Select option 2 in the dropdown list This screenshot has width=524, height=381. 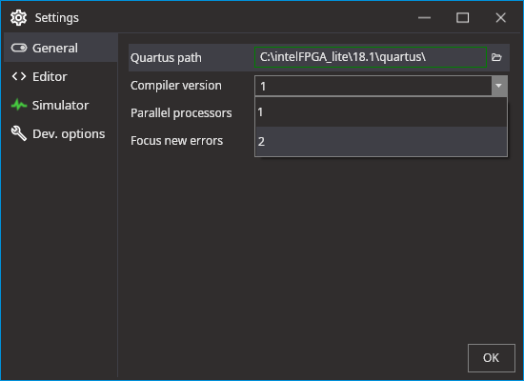tap(381, 141)
